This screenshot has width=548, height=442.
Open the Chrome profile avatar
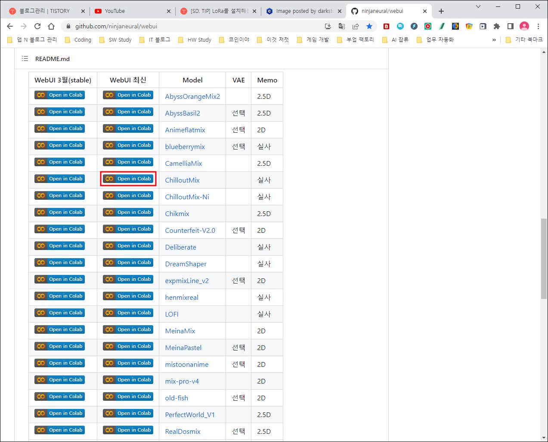524,26
